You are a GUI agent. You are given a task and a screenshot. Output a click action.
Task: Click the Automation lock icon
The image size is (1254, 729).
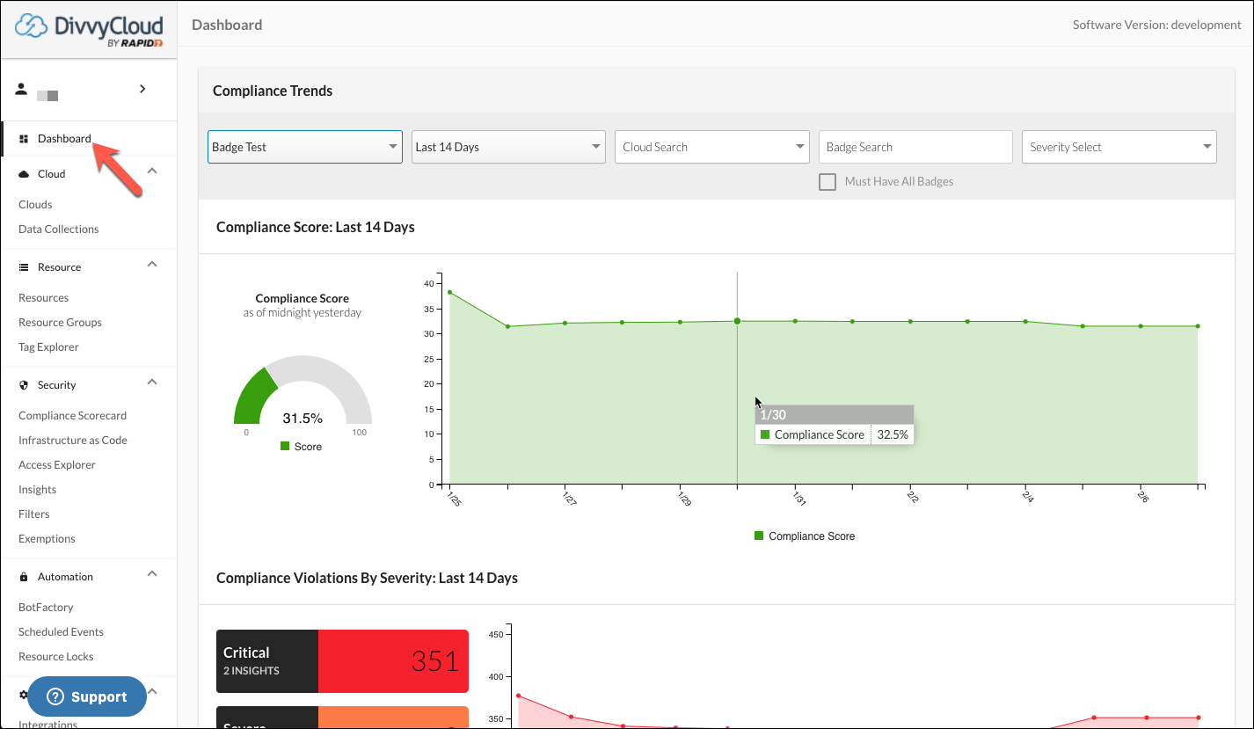pos(24,577)
